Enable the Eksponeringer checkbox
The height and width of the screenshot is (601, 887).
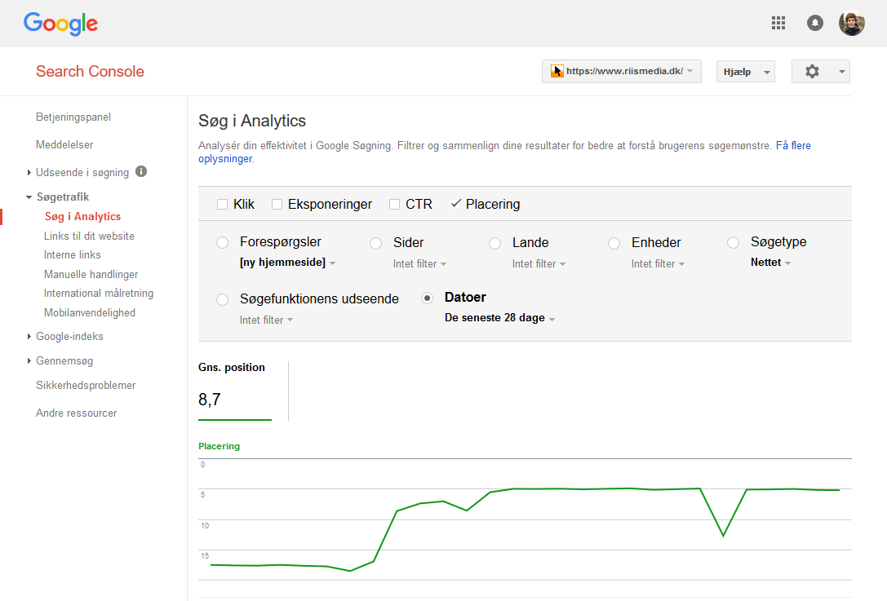(277, 204)
